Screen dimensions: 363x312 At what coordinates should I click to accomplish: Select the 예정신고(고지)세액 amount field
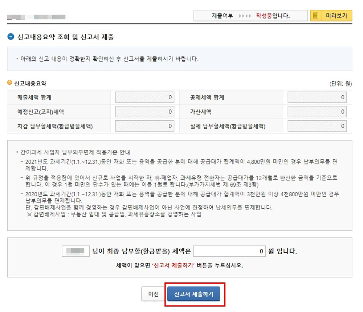145,112
